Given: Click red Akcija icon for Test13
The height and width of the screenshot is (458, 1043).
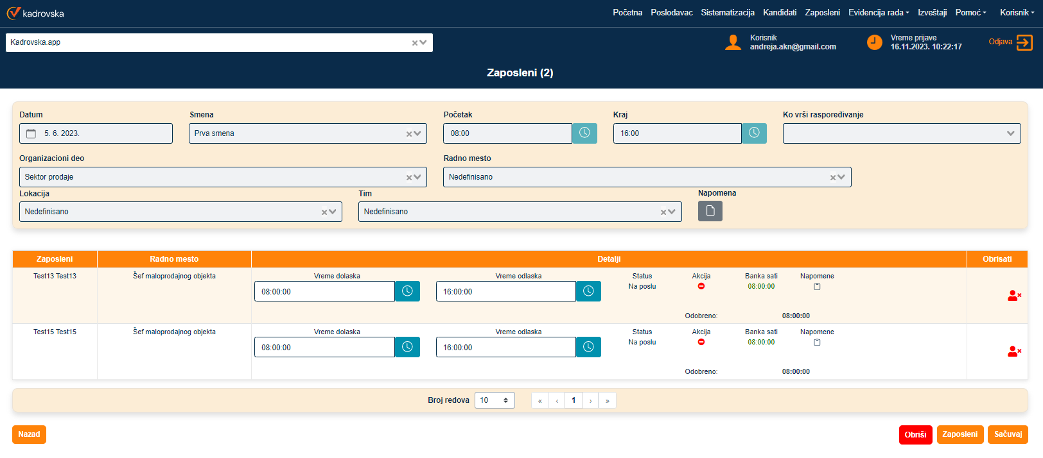Looking at the screenshot, I should click(x=701, y=286).
